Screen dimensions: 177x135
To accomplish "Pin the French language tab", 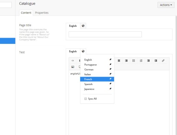I will coord(110,79).
